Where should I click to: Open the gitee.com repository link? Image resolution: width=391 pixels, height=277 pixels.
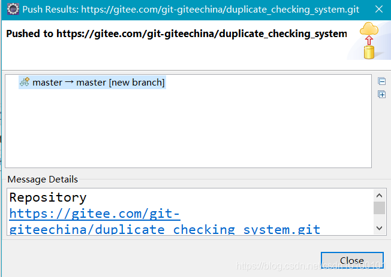pos(164,221)
